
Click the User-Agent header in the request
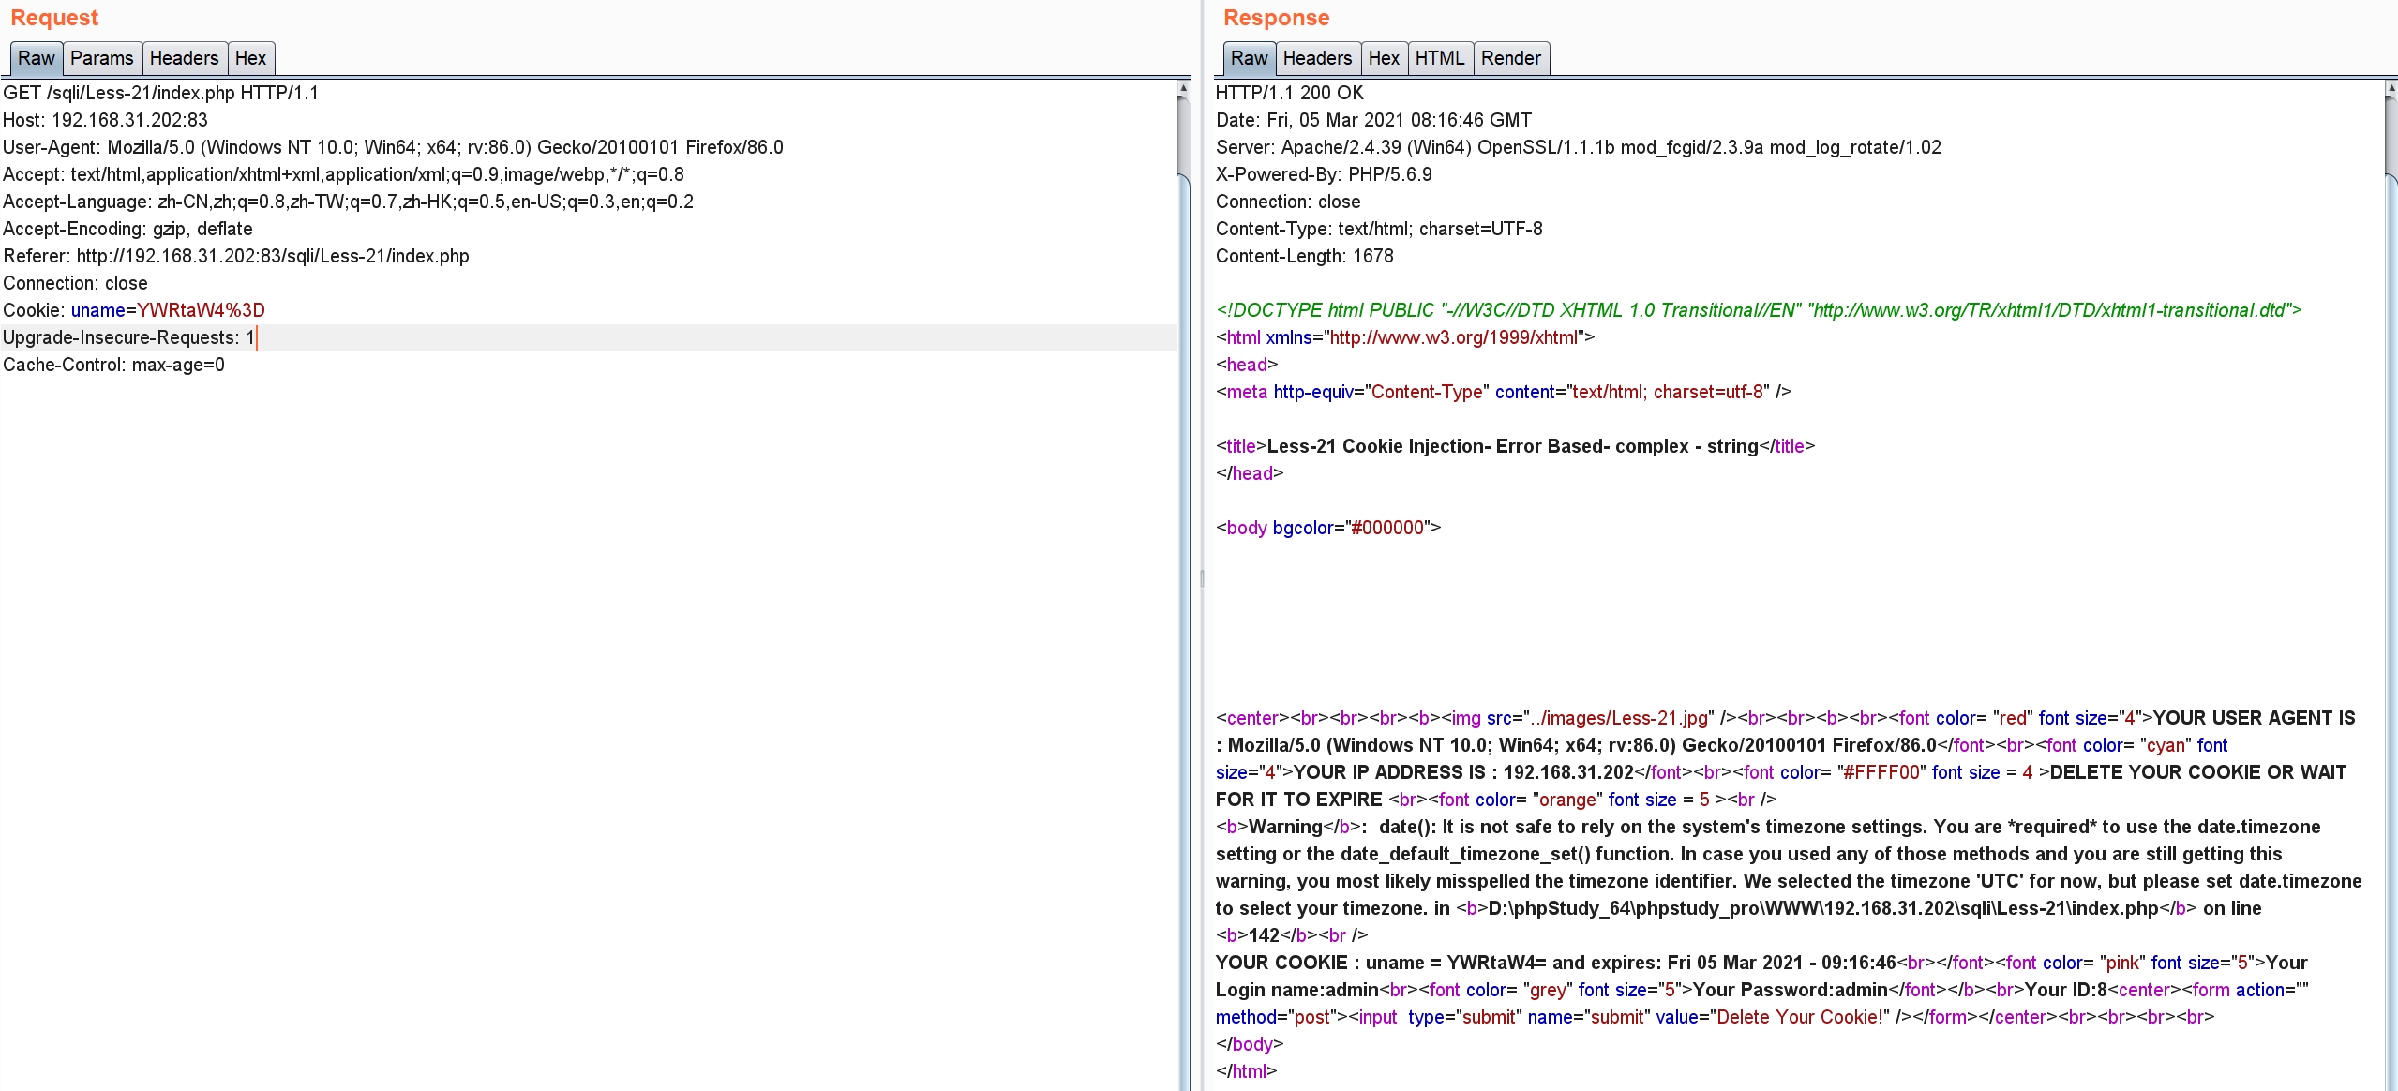pos(394,147)
